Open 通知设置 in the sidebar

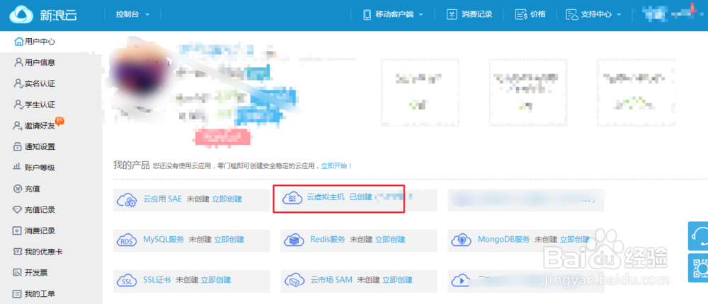[40, 146]
